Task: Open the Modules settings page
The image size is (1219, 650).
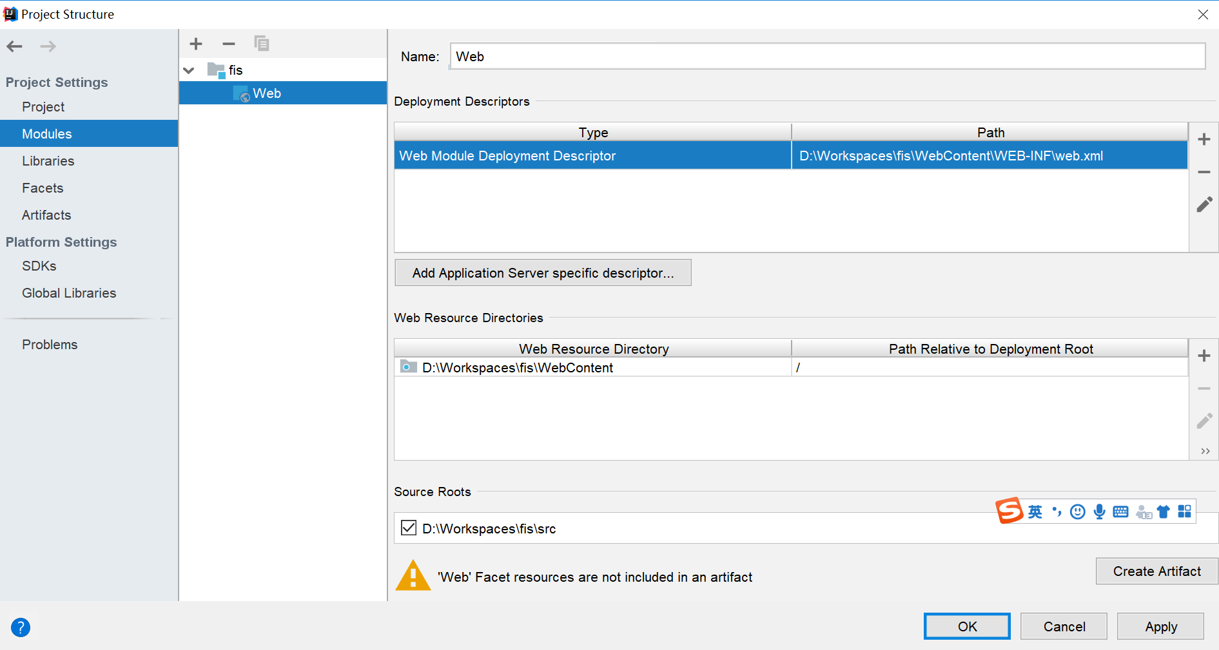Action: [x=89, y=133]
